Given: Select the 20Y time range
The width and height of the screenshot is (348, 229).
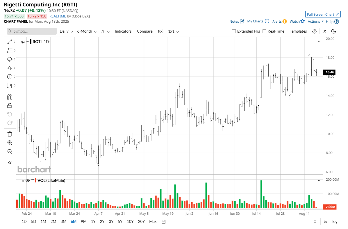Looking at the screenshot, I should 141,221.
